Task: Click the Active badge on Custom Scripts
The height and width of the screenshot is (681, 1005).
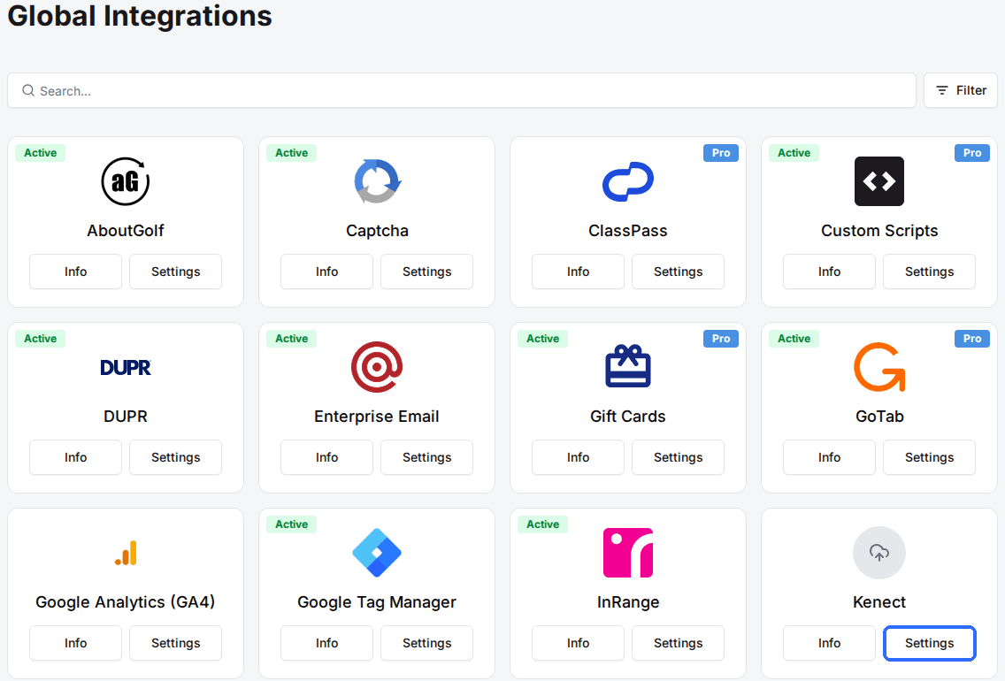Action: [x=794, y=153]
